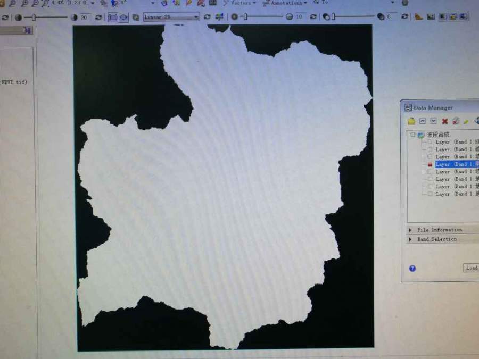Open the Linear 2% stretch type dropdown
The image size is (479, 359).
point(196,17)
